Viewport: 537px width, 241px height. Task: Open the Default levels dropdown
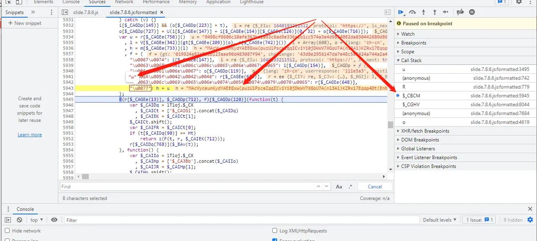[440, 220]
